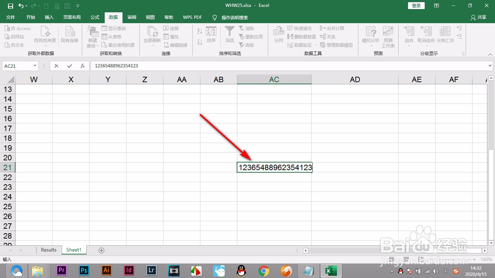Select row header 21

coord(8,167)
